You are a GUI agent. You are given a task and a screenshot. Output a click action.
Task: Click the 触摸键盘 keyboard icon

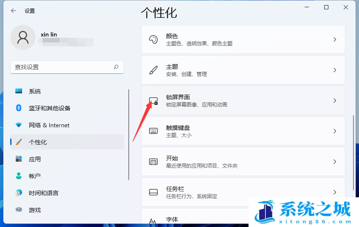click(153, 131)
